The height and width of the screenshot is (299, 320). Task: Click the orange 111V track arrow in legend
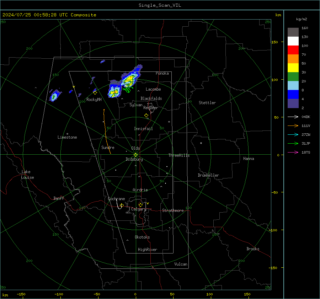pyautogui.click(x=293, y=126)
